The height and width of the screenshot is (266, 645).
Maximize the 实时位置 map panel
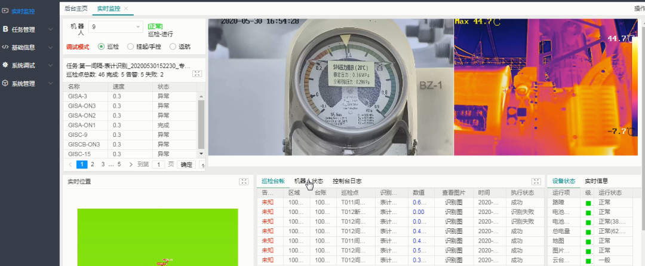(244, 181)
